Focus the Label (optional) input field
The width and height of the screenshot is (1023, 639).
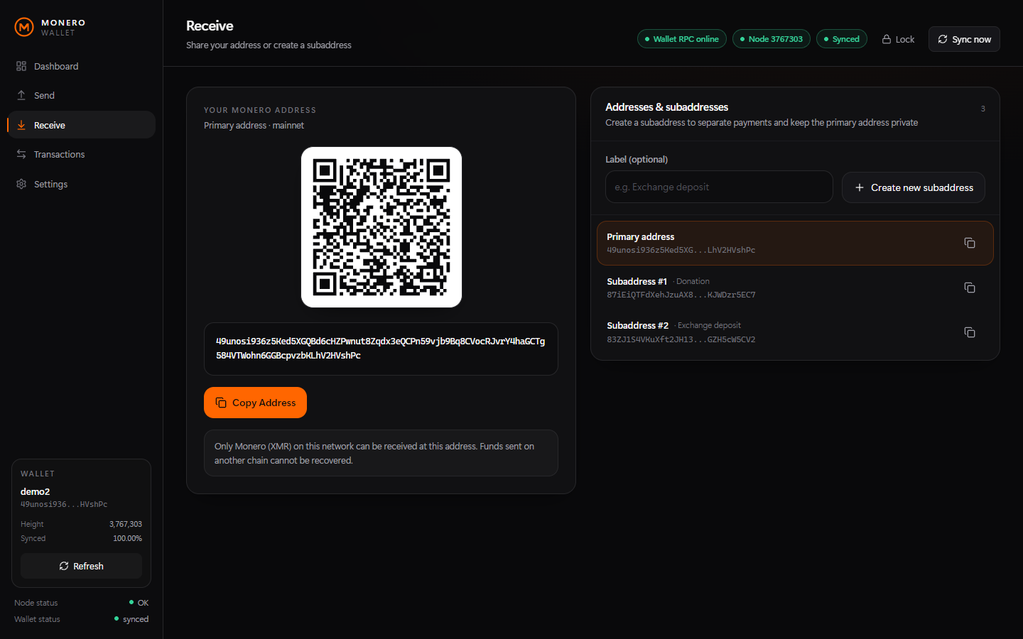point(719,187)
